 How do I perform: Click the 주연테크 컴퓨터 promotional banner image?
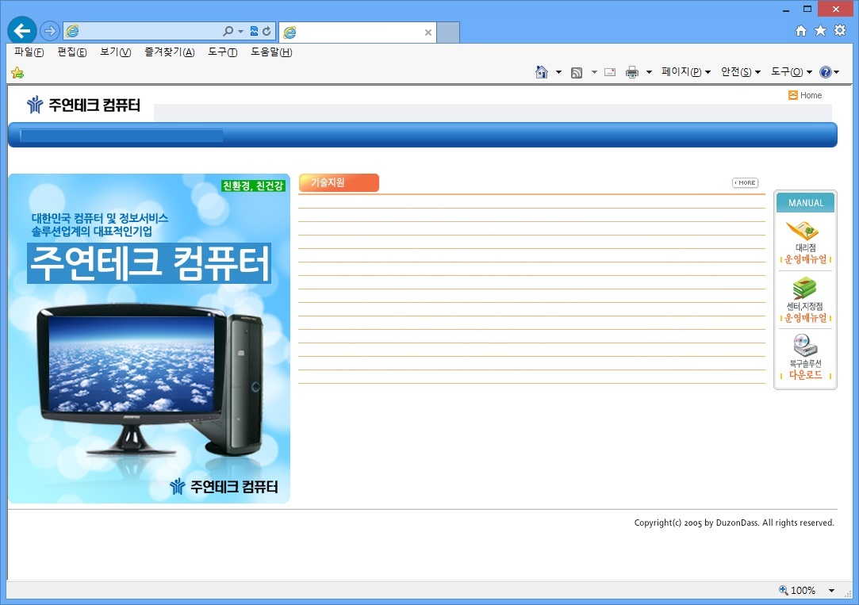(149, 339)
